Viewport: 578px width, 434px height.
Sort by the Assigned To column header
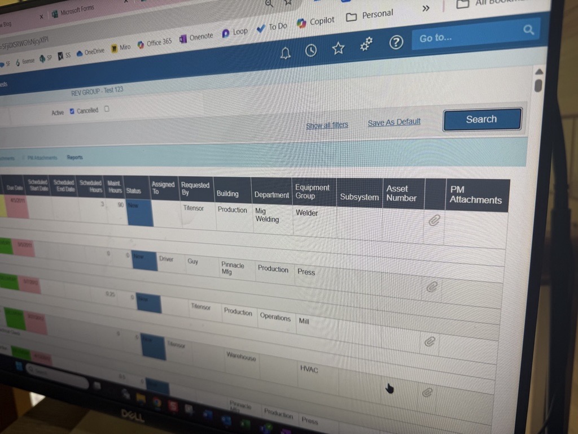163,188
